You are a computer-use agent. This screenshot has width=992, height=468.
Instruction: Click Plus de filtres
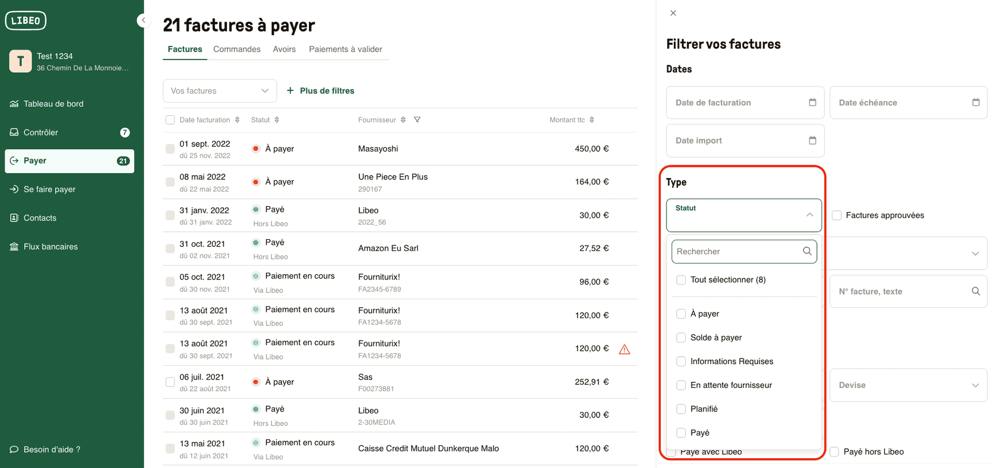pos(320,90)
